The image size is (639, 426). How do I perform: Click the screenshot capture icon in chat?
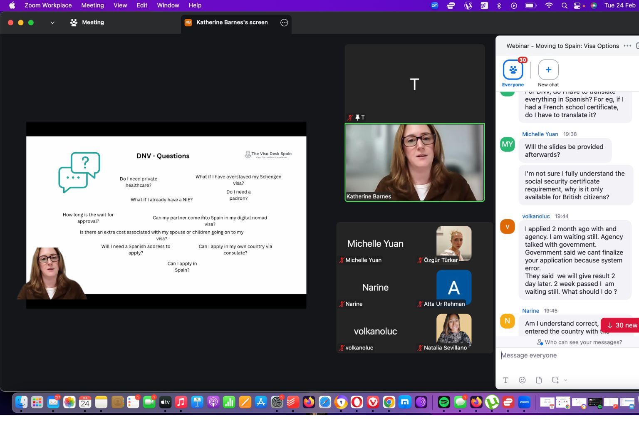pyautogui.click(x=555, y=380)
